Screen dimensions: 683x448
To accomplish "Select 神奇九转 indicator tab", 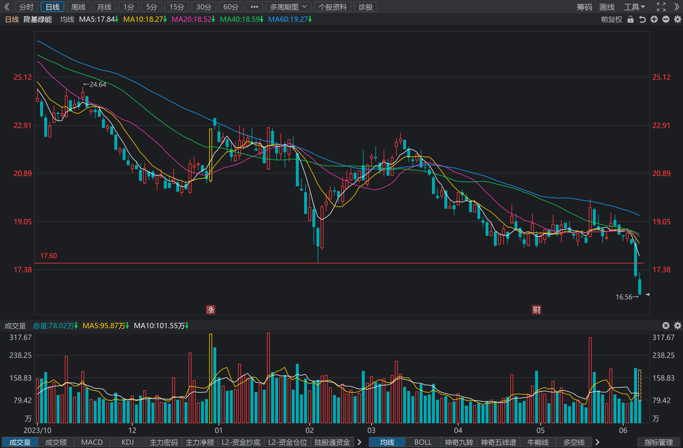I will (x=459, y=442).
